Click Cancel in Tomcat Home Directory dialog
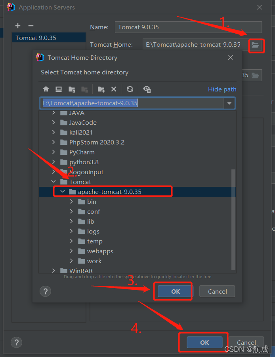 (217, 291)
